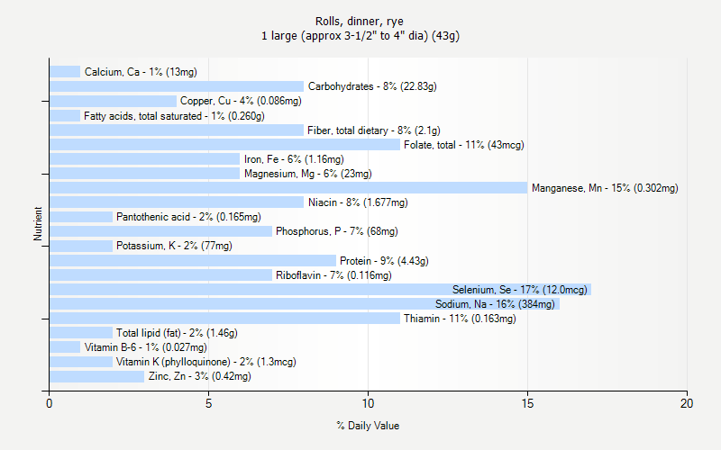Click the bar for Niacin
721x450 pixels.
pyautogui.click(x=177, y=202)
